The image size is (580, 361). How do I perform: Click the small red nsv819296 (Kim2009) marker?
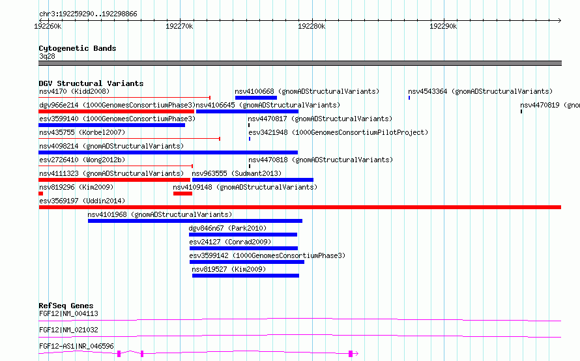pos(40,194)
